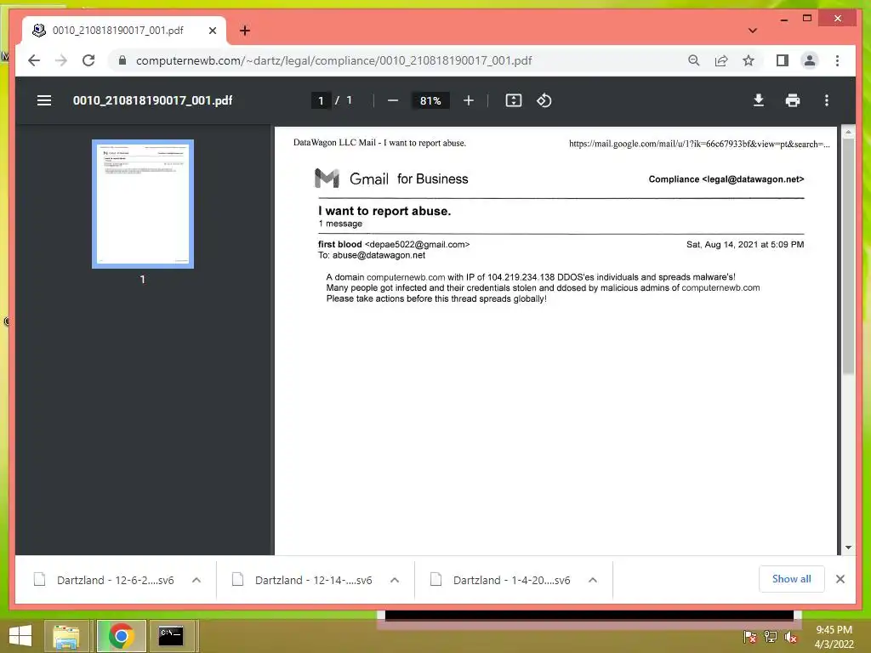Click the Gmail logo in document
This screenshot has width=871, height=653.
(327, 179)
